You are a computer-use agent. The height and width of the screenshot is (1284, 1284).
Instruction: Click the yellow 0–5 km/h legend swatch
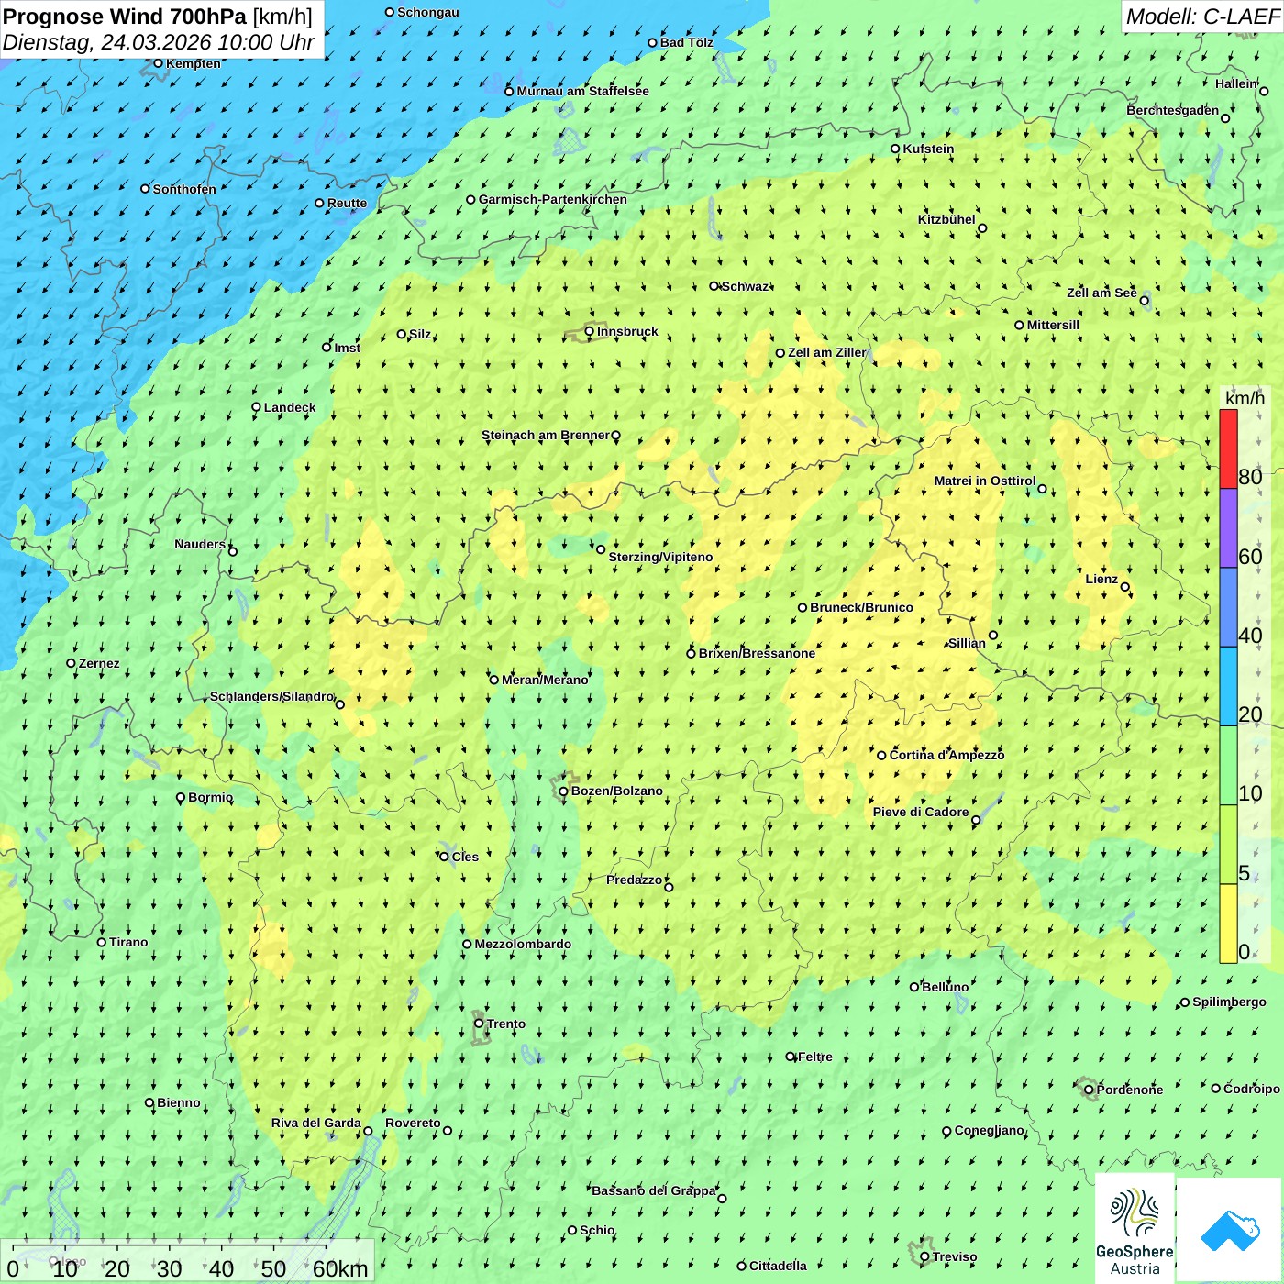(1228, 923)
